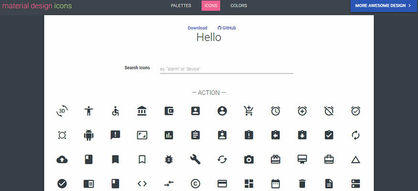Pick the card membership icon
This screenshot has height=191, width=418.
302,160
